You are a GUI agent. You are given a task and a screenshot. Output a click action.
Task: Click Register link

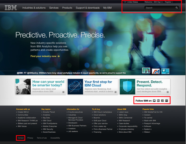pyautogui.click(x=168, y=2)
